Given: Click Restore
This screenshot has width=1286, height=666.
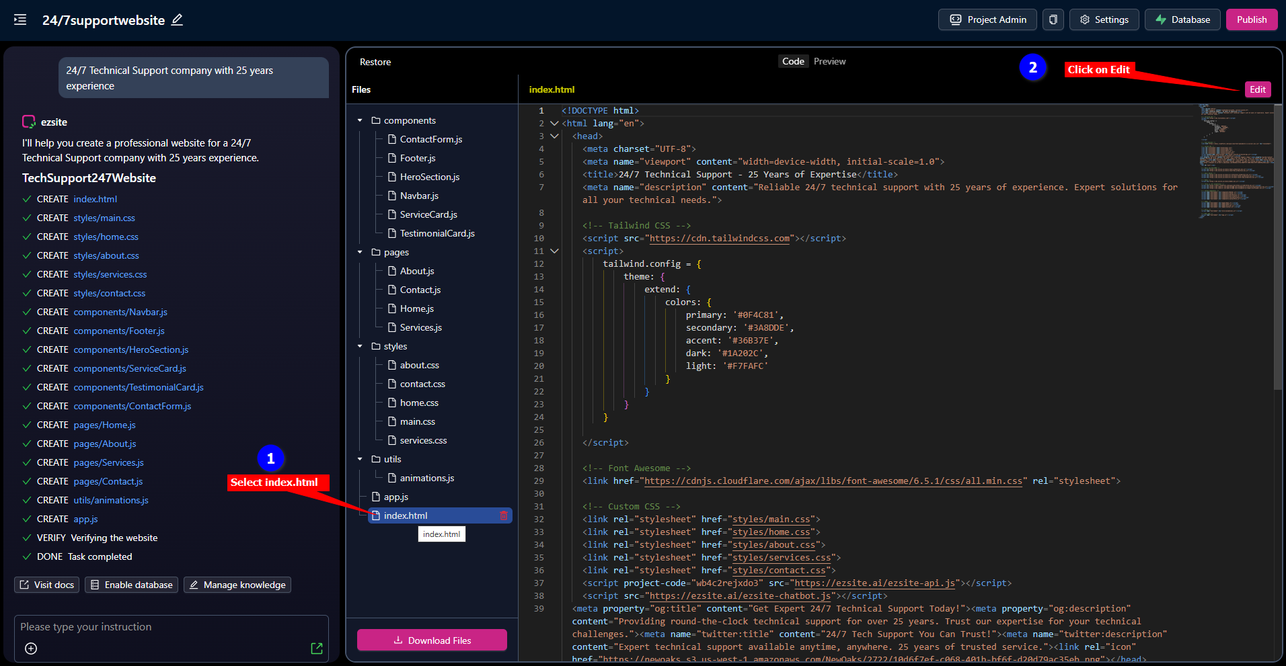Looking at the screenshot, I should click(375, 62).
